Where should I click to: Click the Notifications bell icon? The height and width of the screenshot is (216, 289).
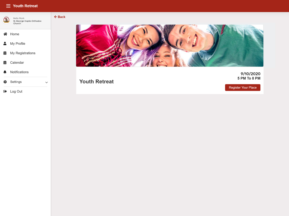click(5, 72)
